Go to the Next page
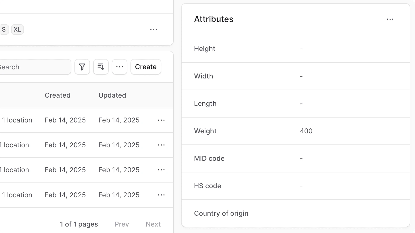 point(153,224)
